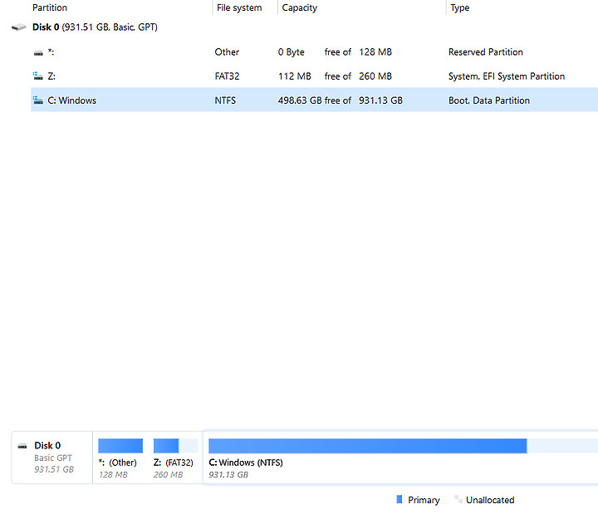Click the NTFS file system cell
The image size is (598, 514).
(225, 100)
